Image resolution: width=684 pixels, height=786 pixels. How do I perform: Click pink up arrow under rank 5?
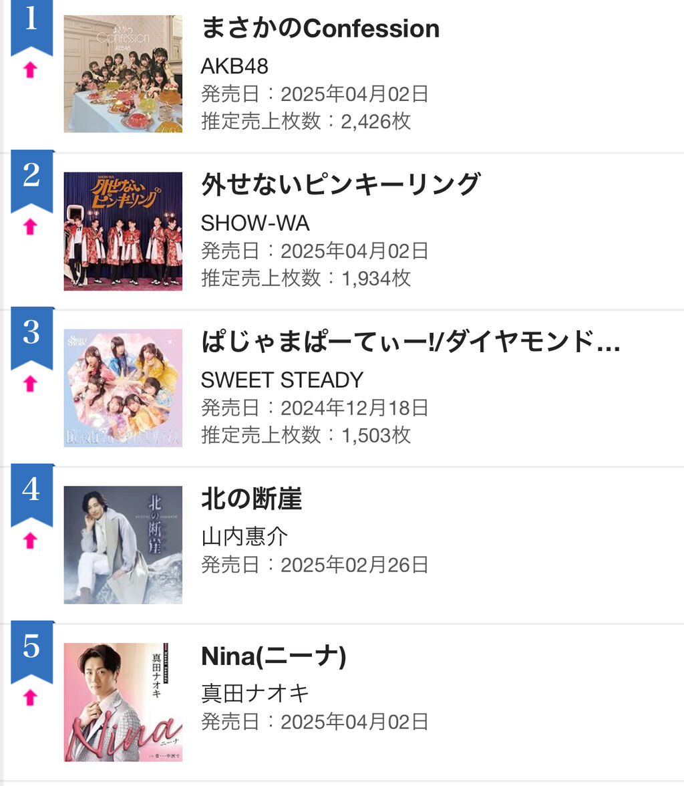[x=31, y=697]
